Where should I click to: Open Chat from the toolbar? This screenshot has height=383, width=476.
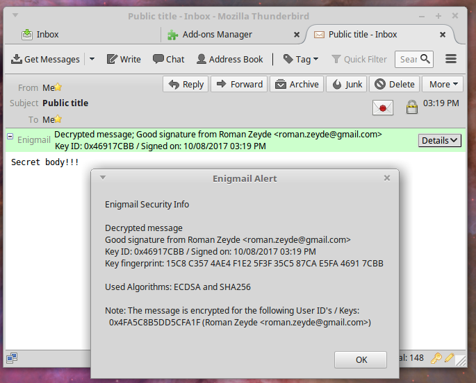168,59
